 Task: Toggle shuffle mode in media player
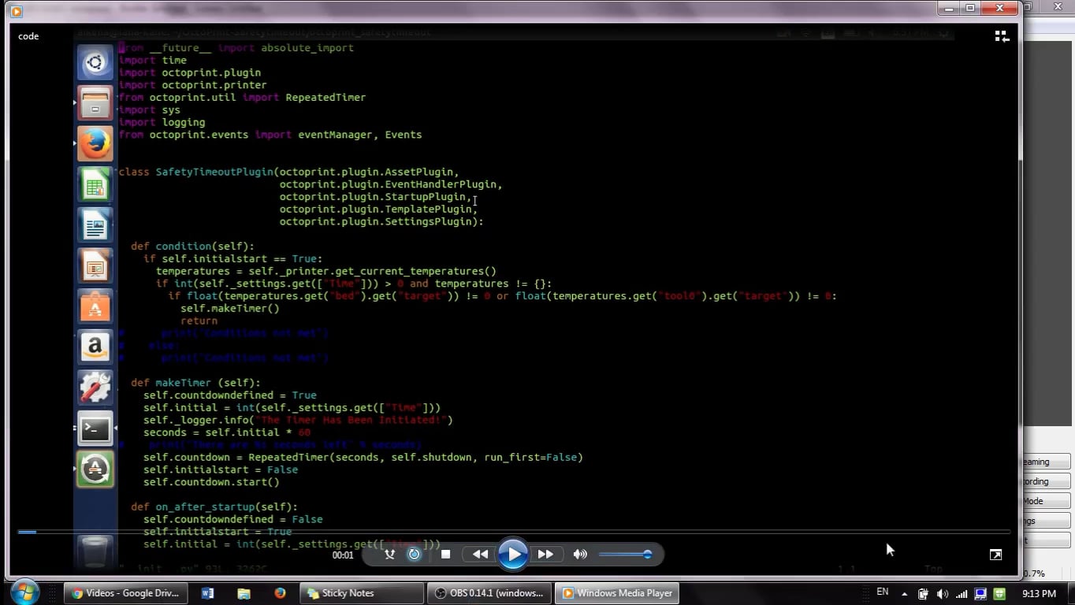389,555
